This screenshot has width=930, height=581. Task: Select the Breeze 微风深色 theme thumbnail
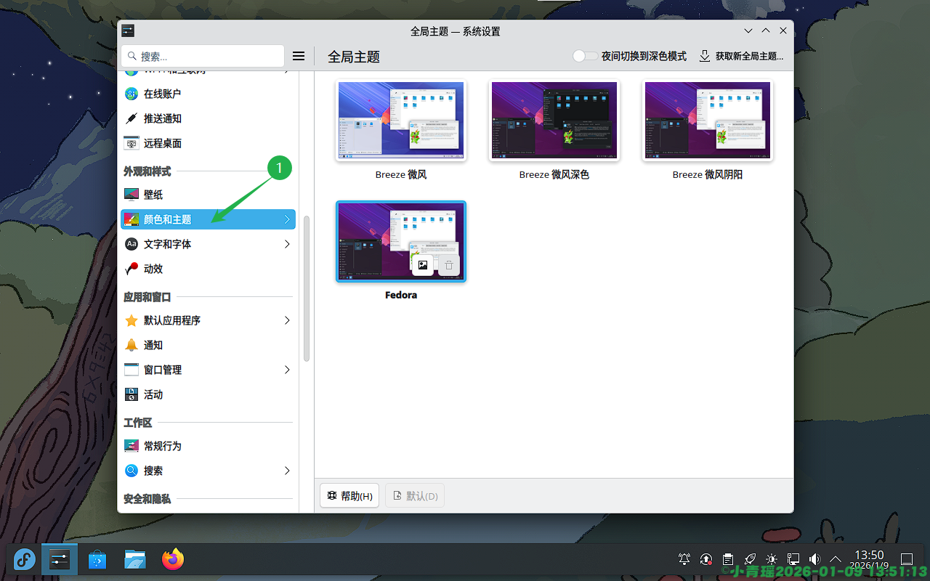click(x=554, y=121)
